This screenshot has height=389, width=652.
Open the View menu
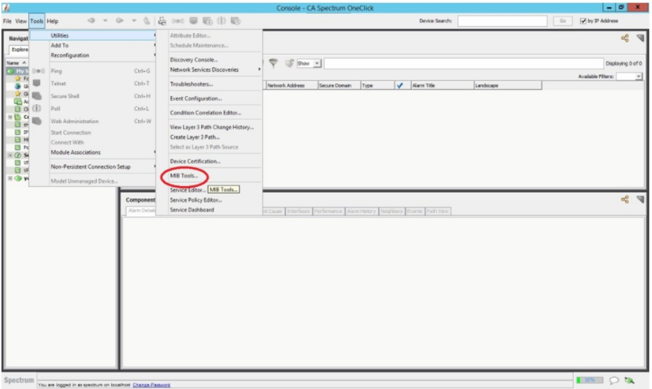21,21
